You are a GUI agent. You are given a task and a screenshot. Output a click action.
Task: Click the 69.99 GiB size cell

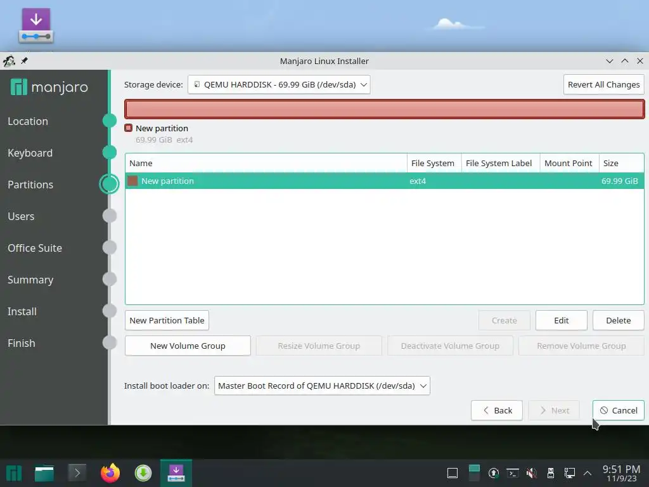pos(620,181)
